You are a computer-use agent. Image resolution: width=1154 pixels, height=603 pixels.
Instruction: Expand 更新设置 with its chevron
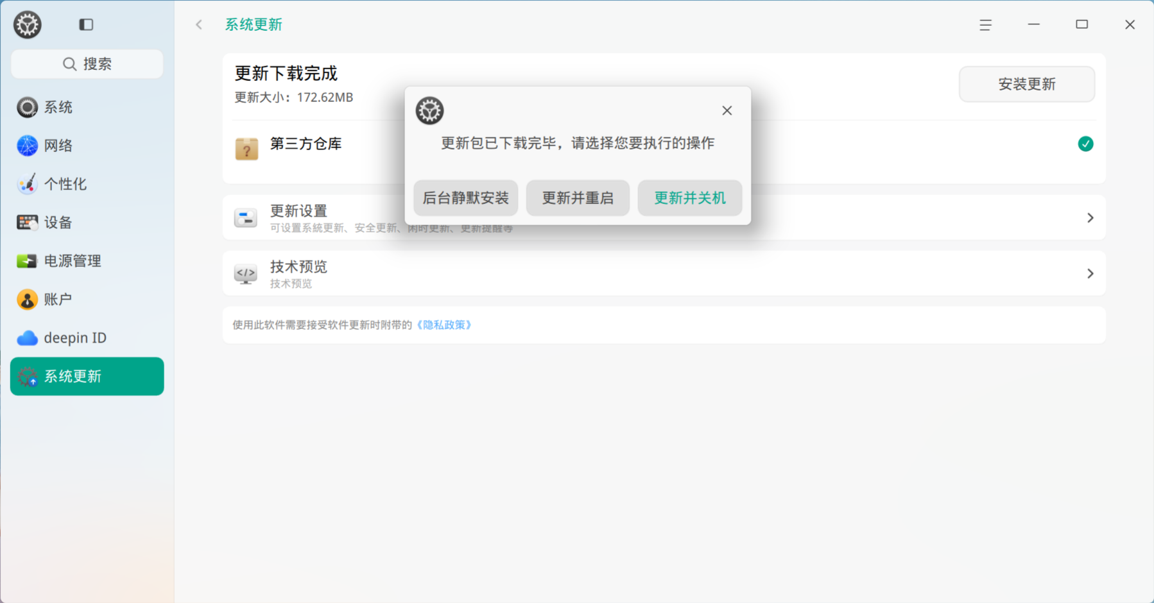pyautogui.click(x=1090, y=218)
